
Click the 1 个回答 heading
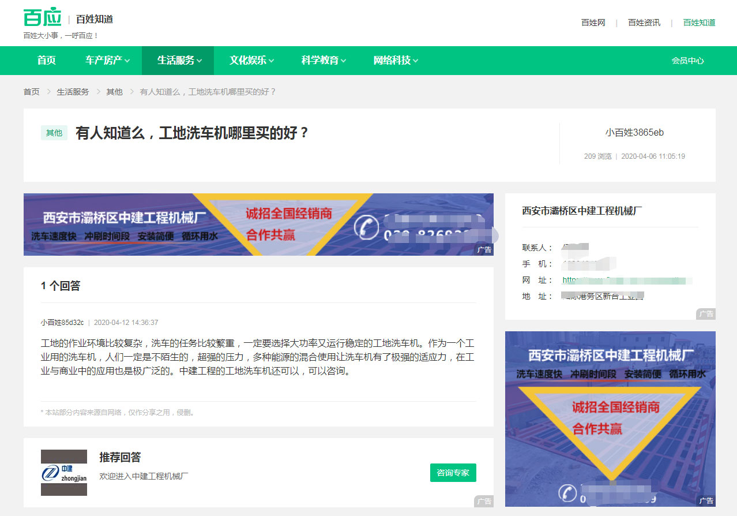[61, 286]
